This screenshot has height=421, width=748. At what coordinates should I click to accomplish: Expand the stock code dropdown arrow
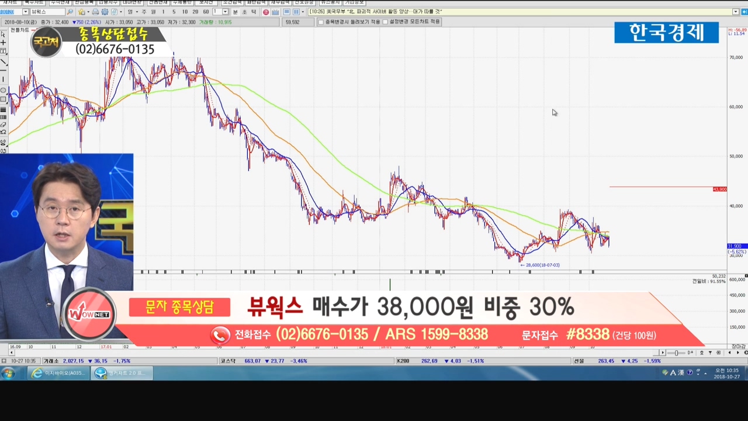pyautogui.click(x=25, y=12)
